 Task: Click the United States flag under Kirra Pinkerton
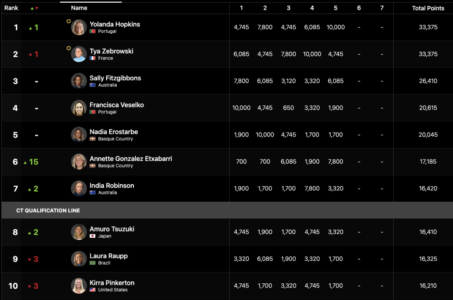(92, 290)
